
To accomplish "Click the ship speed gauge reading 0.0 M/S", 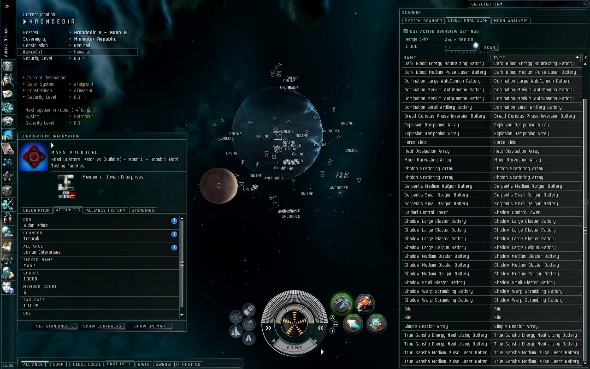I will click(295, 348).
